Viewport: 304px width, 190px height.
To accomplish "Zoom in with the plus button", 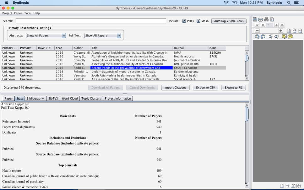I will 280,31.
